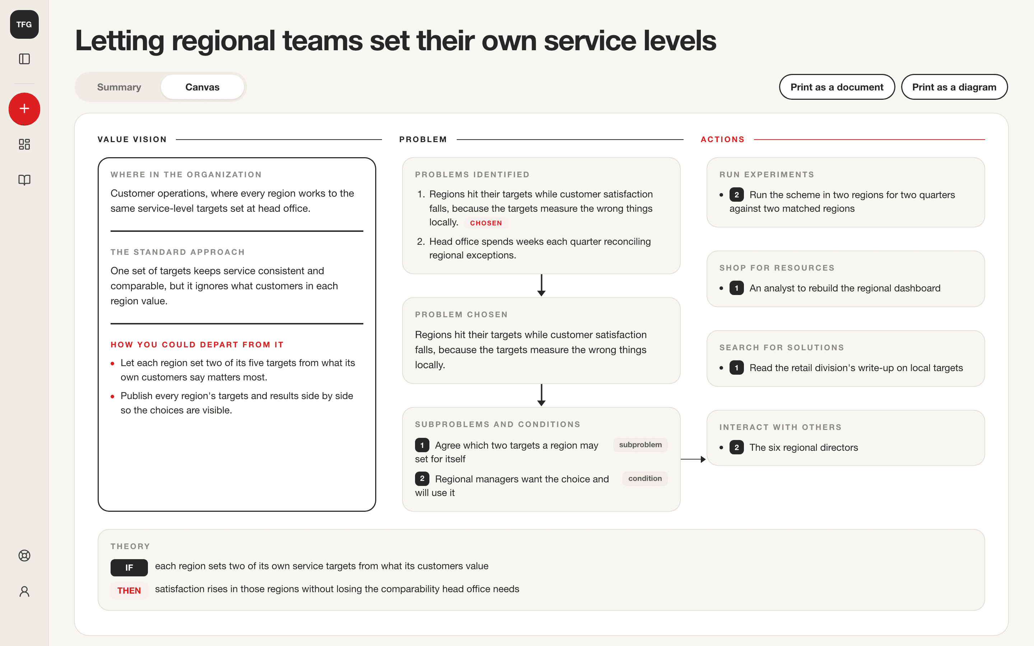The image size is (1034, 646).
Task: Click bullet 'Publish every region's targets'
Action: (x=237, y=403)
